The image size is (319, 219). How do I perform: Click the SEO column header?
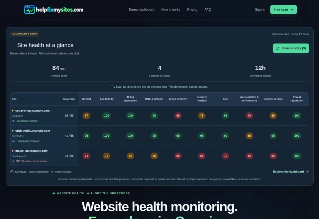(x=225, y=99)
